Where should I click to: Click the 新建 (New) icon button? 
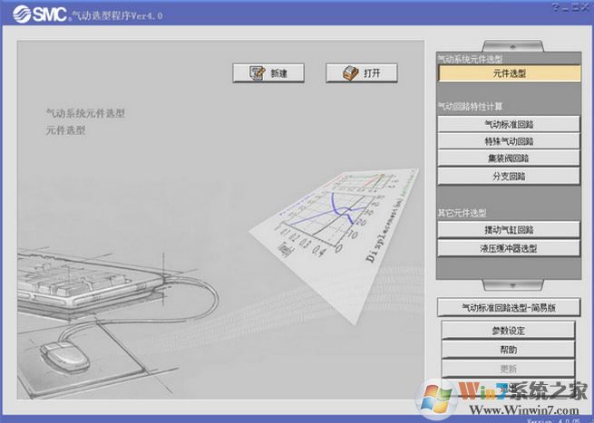[268, 73]
